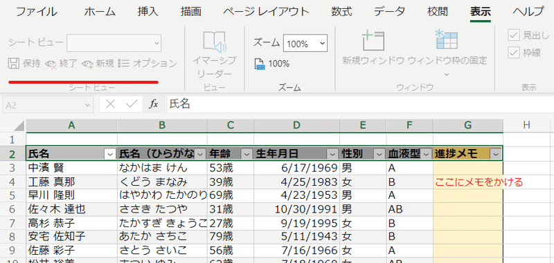Expand the 進捗メモ filter dropdown
Image resolution: width=554 pixels, height=263 pixels.
496,154
